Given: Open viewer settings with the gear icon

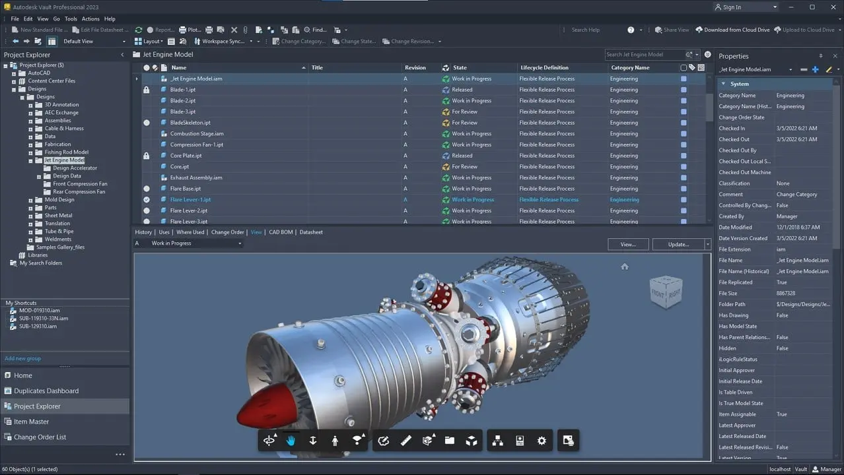Looking at the screenshot, I should 542,440.
